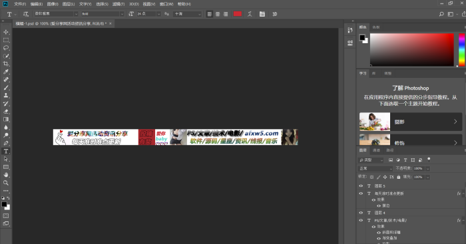Select the Brush tool
This screenshot has width=466, height=244.
(5, 88)
